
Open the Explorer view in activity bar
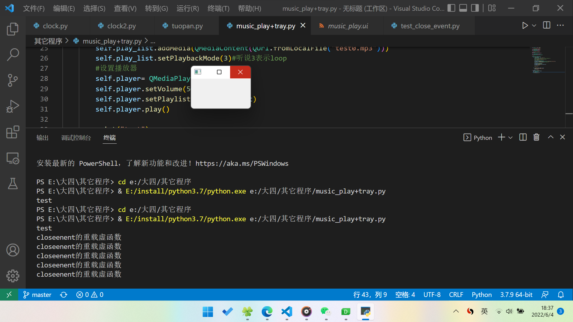click(13, 29)
